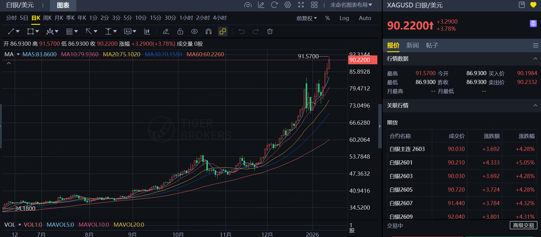Select the trend line drawing tool
Image resolution: width=541 pixels, height=237 pixels.
coord(11,32)
